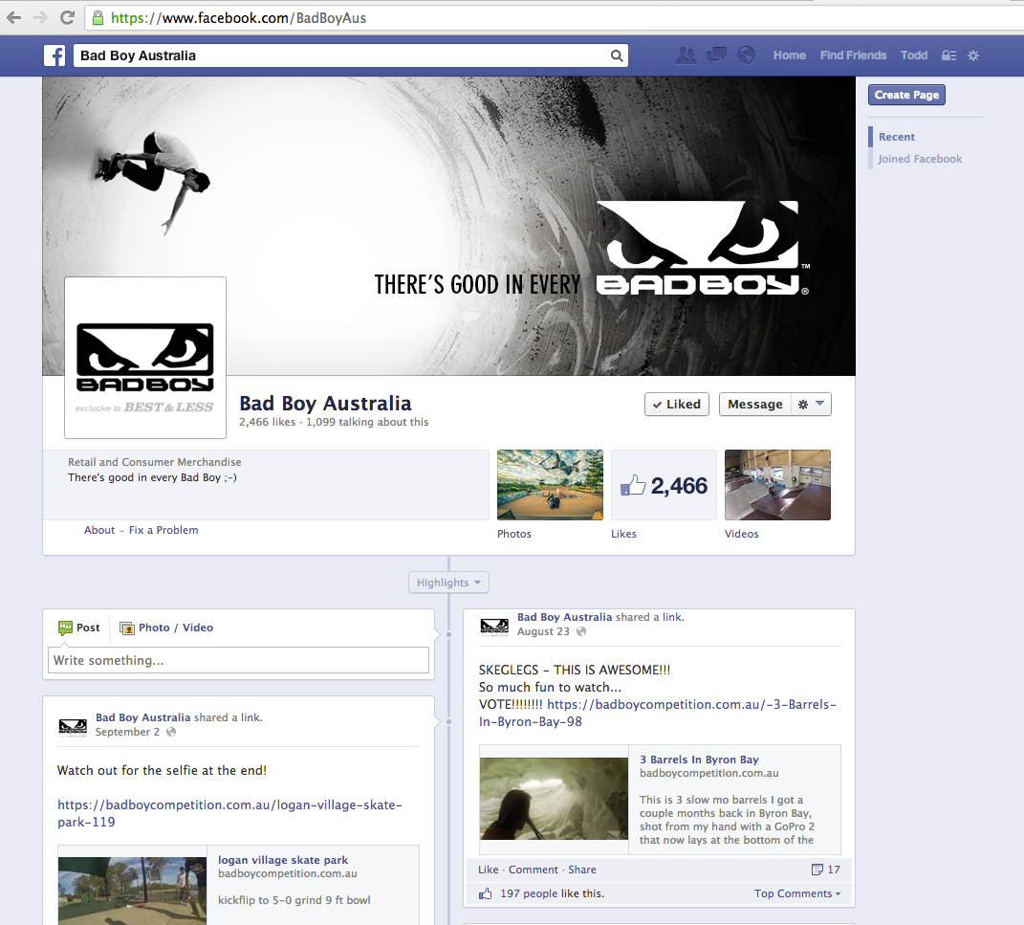Comment on the 3 Barrels post
This screenshot has height=925, width=1024.
click(534, 870)
